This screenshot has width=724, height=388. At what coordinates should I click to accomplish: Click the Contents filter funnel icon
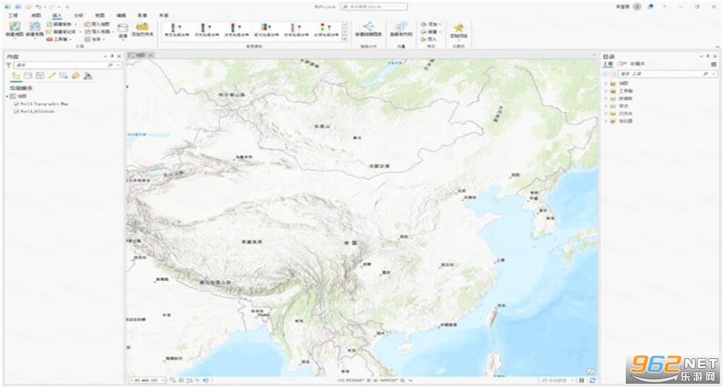[8, 66]
